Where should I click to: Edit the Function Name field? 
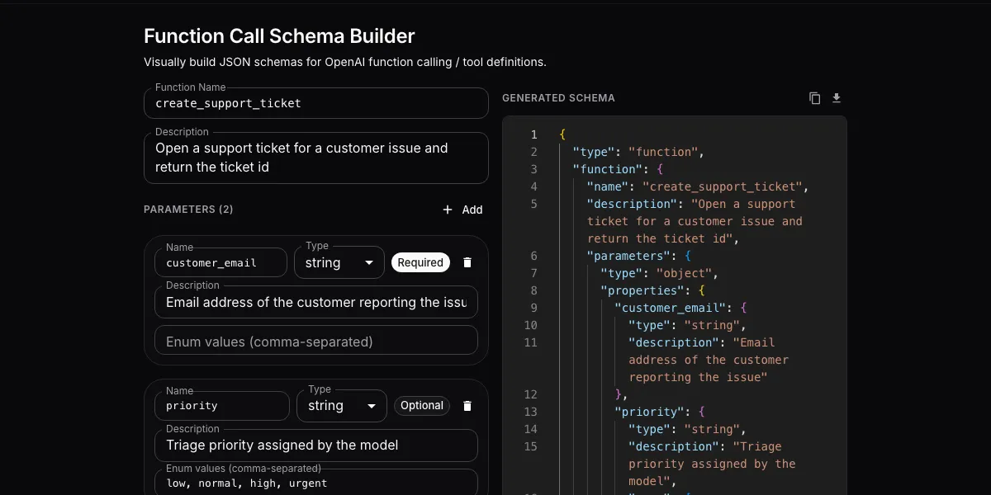(x=316, y=103)
